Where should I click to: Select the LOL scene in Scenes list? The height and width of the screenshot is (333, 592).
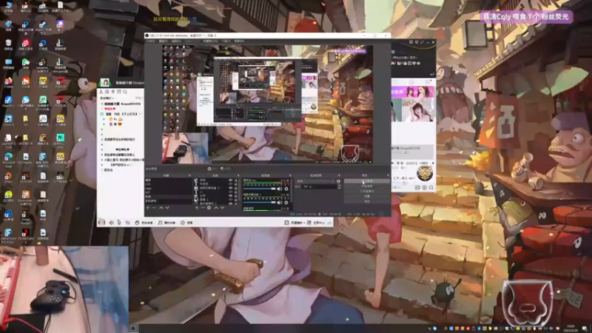(169, 184)
